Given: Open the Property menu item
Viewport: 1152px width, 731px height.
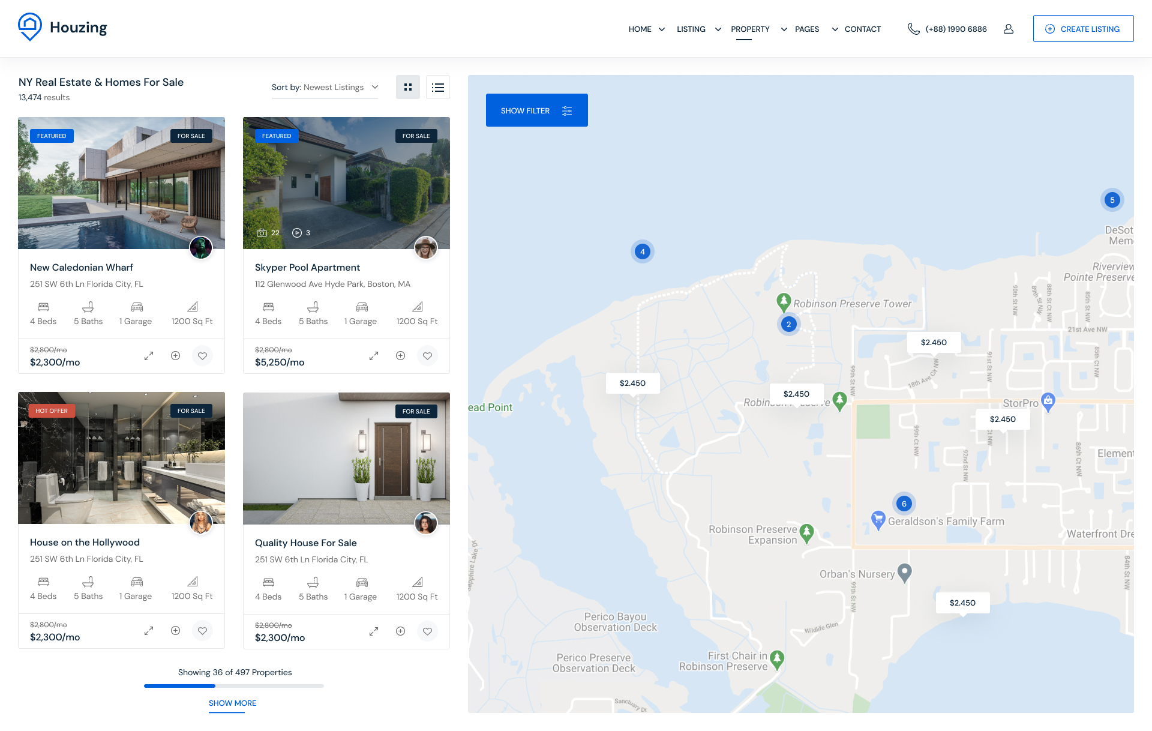Looking at the screenshot, I should pos(750,29).
